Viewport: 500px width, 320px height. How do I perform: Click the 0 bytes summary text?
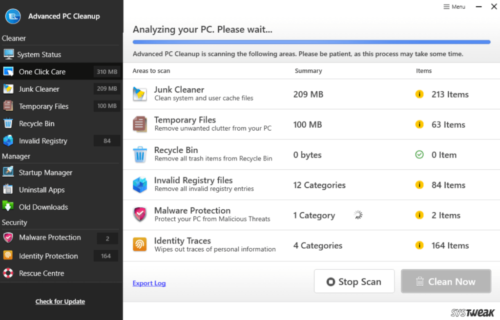(x=308, y=155)
